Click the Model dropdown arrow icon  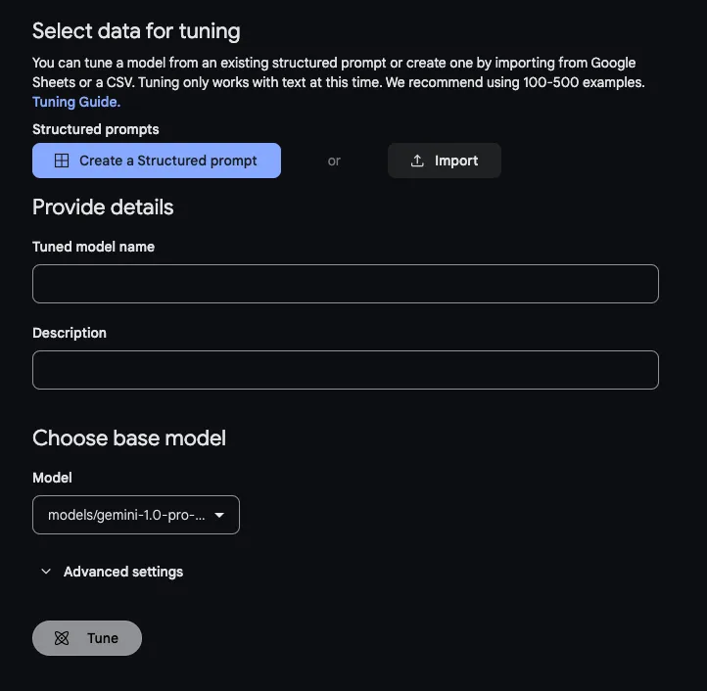click(219, 515)
